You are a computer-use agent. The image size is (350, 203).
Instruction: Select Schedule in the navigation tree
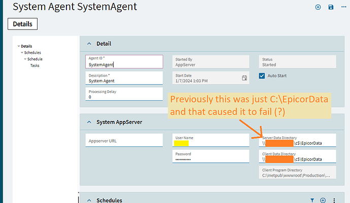tap(35, 59)
